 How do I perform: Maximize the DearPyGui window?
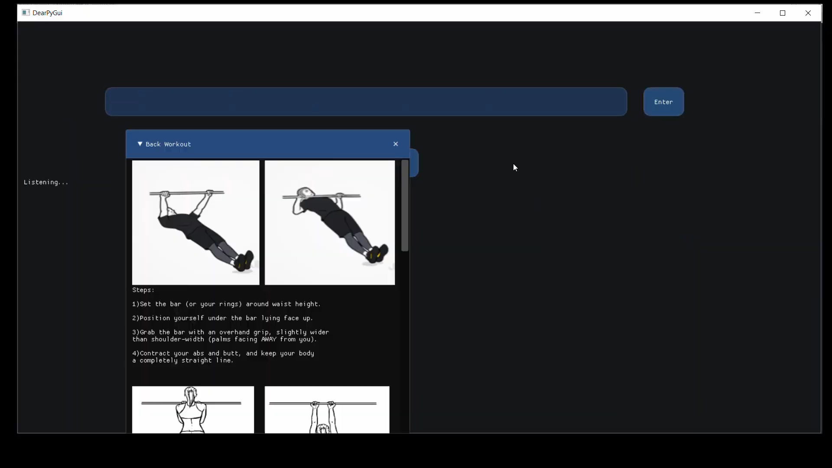point(783,13)
